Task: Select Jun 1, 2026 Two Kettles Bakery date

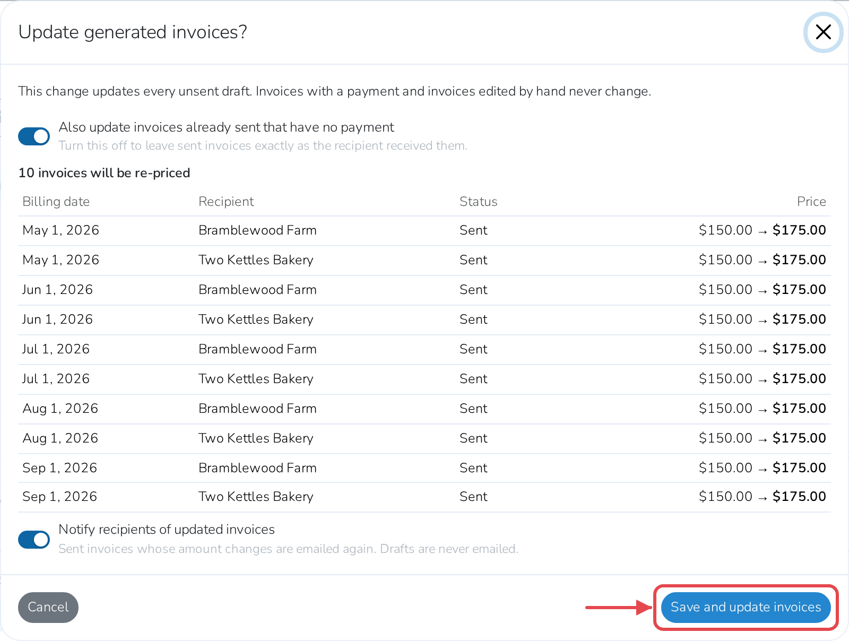Action: [x=58, y=319]
